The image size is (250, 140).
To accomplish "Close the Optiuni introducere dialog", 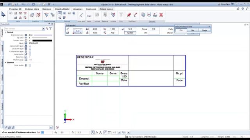I will (x=209, y=26).
